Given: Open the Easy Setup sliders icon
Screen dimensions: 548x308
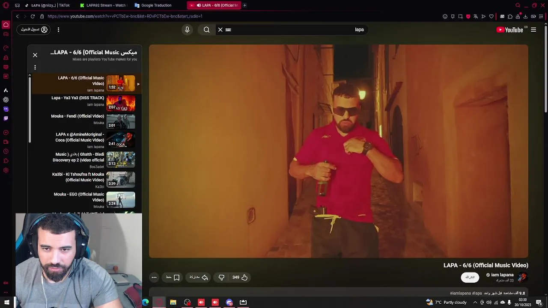Looking at the screenshot, I should click(541, 16).
